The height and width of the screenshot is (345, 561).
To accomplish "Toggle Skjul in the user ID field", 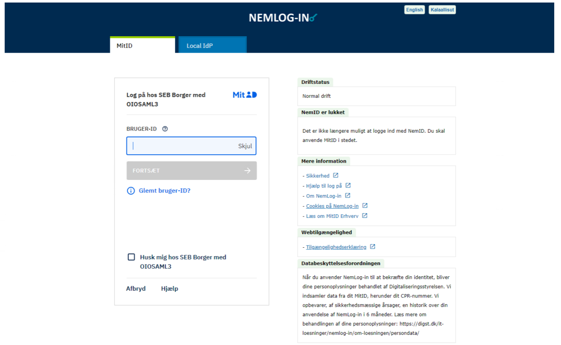I will tap(245, 146).
